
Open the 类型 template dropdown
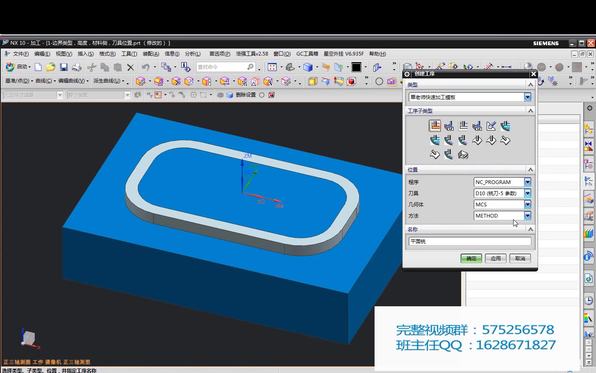tap(527, 97)
